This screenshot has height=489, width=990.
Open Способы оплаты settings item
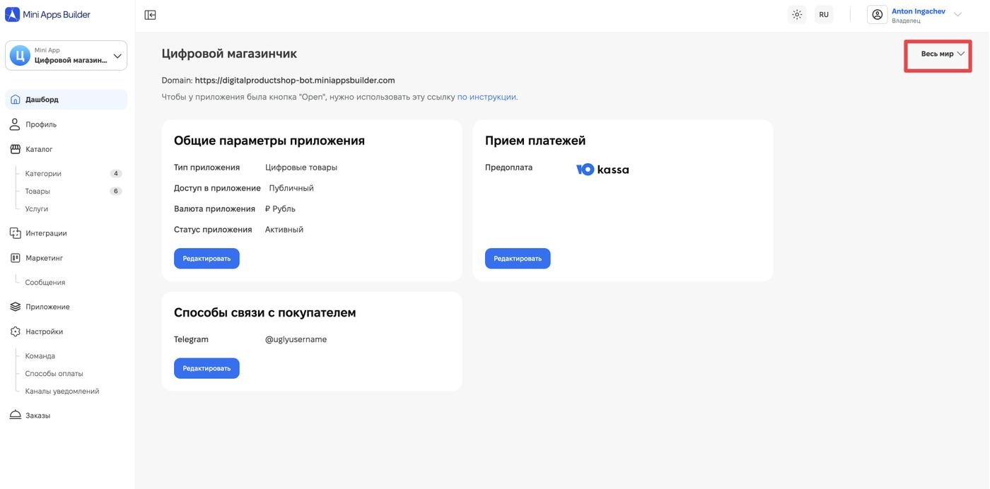54,374
